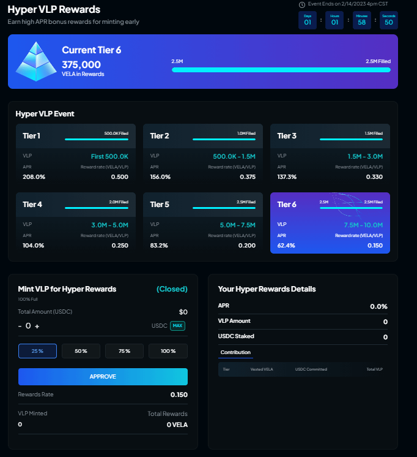Viewport: 417px width, 457px height.
Task: Click the Total Amount USDC input field
Action: tap(79, 326)
